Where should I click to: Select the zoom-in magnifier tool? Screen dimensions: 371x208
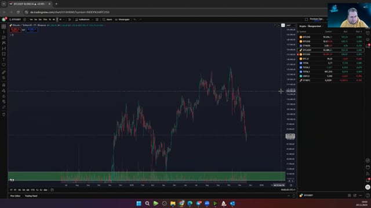tap(4, 77)
